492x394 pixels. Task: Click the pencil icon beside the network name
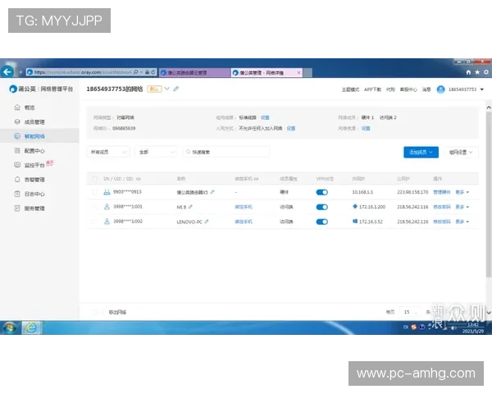pos(176,89)
